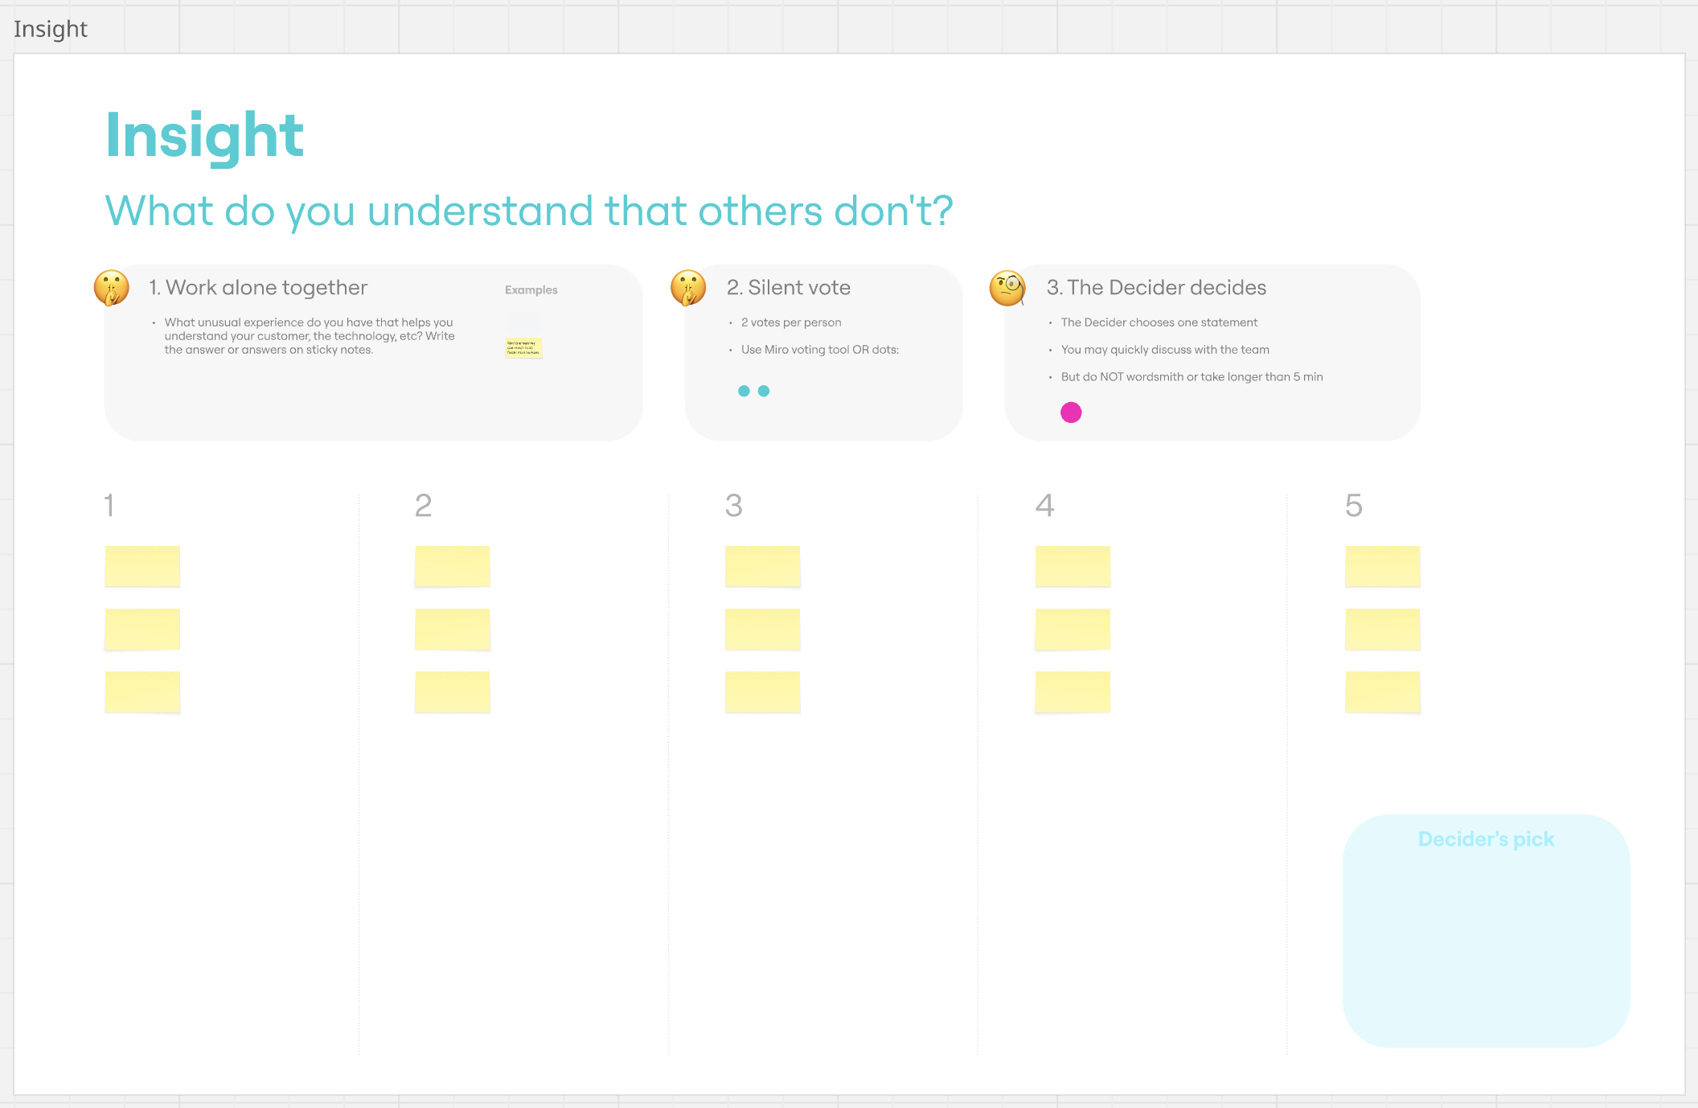Viewport: 1698px width, 1108px height.
Task: Click the top sticky note in column 4
Action: click(x=1073, y=566)
